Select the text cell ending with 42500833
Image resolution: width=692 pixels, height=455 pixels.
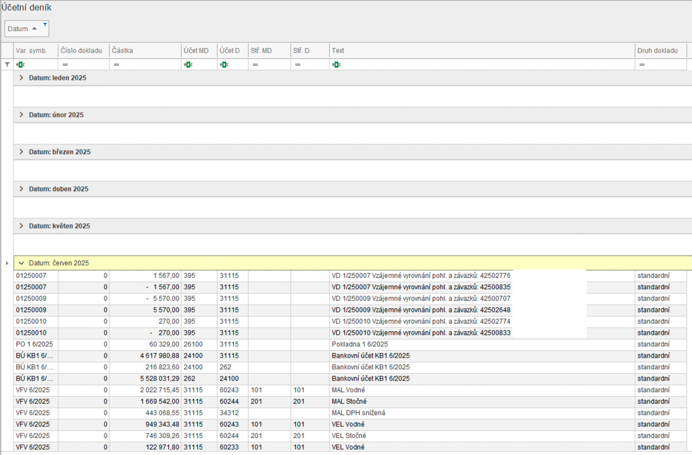482,333
